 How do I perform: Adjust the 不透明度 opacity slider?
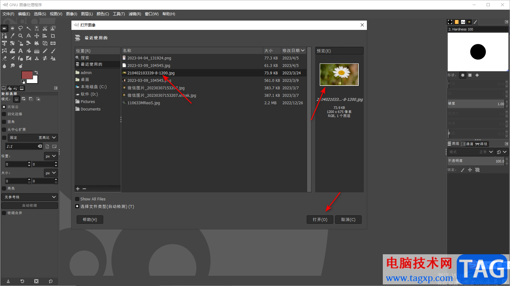(x=476, y=161)
